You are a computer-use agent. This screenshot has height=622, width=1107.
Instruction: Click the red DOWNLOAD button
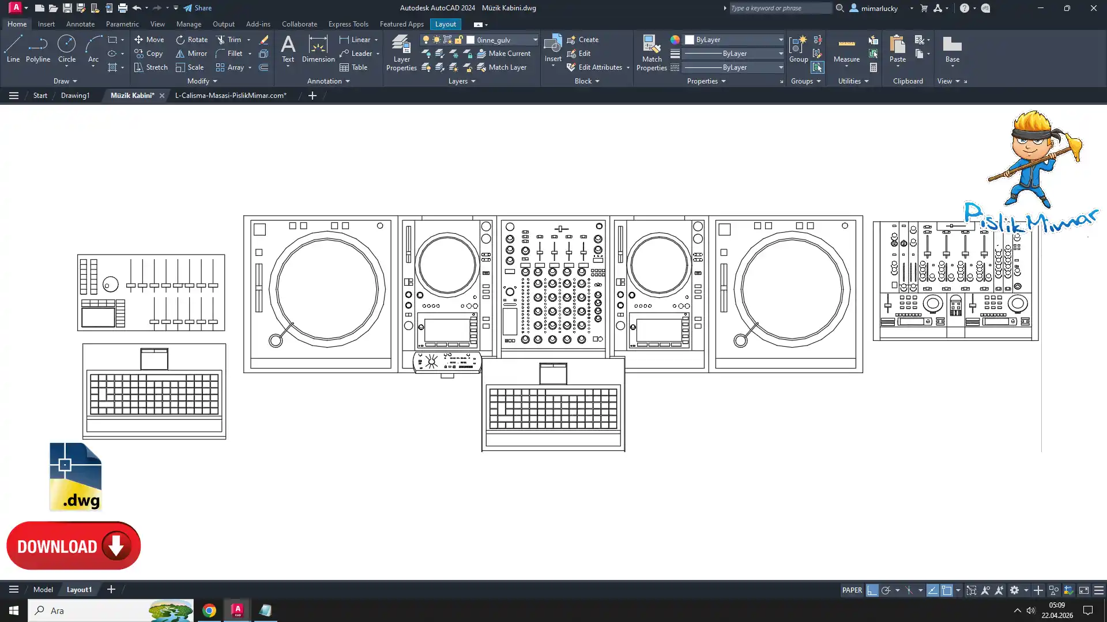[73, 546]
